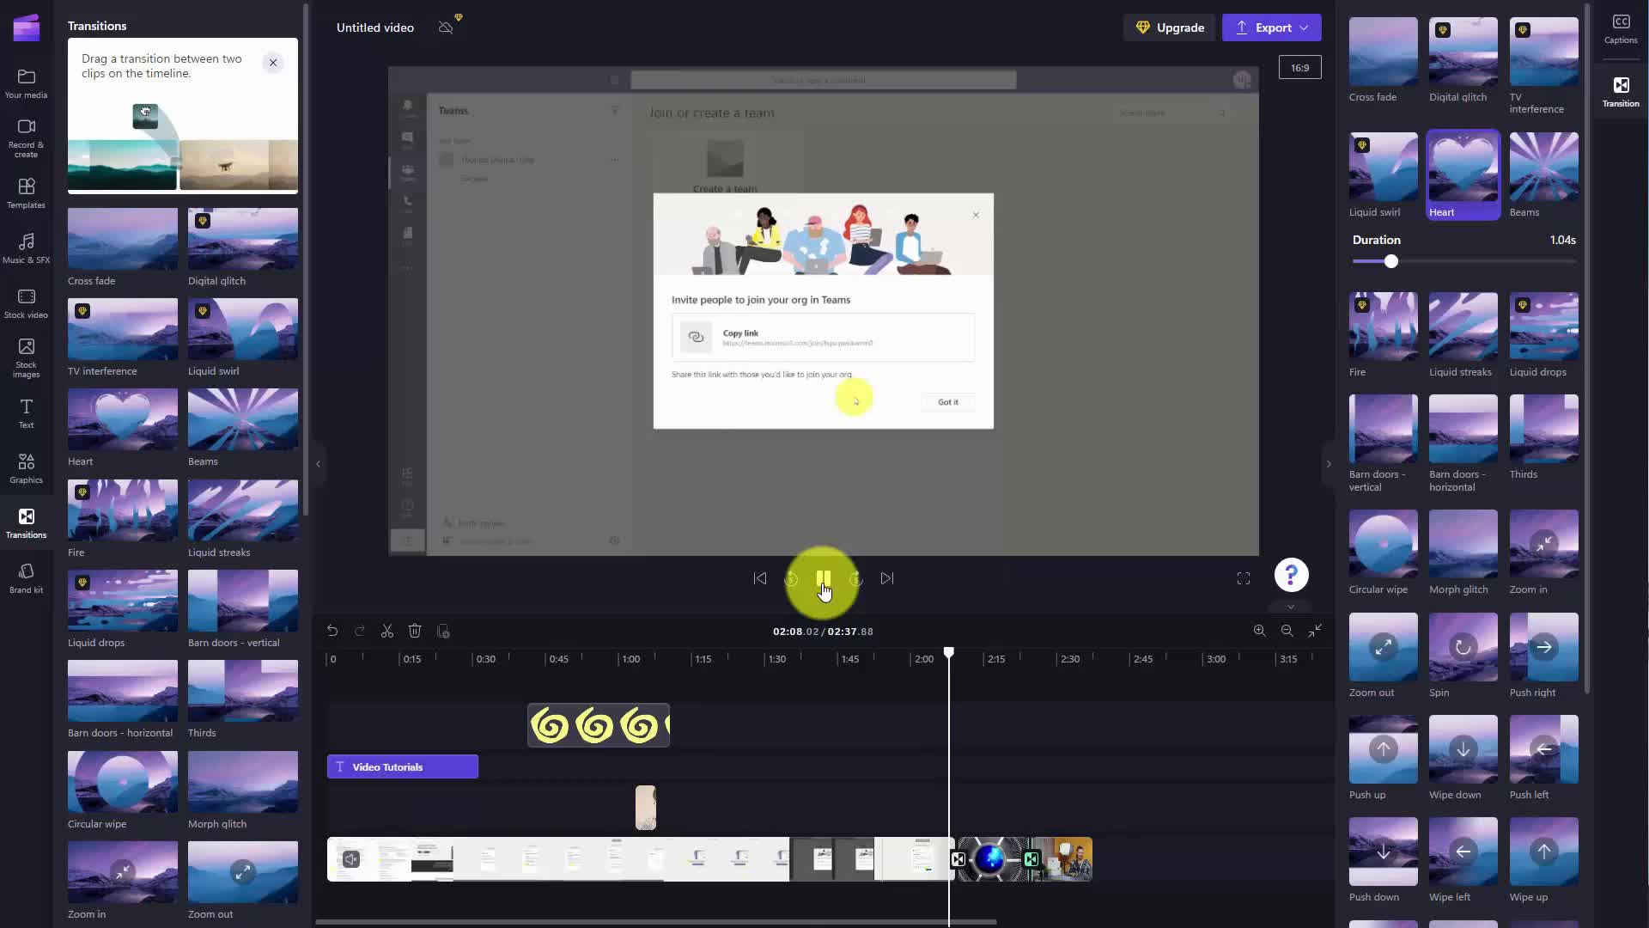
Task: Change the 16:9 aspect ratio
Action: 1299,67
